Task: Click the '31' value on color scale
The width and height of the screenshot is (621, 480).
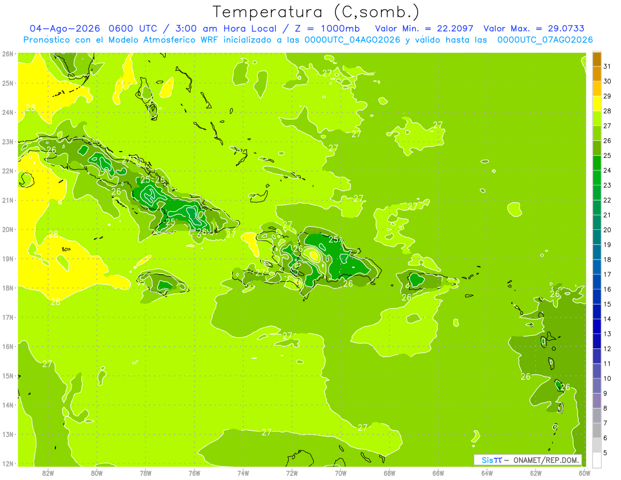Action: click(608, 66)
